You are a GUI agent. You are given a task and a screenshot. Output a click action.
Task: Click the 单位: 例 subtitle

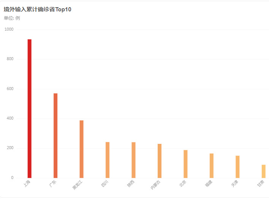12,18
